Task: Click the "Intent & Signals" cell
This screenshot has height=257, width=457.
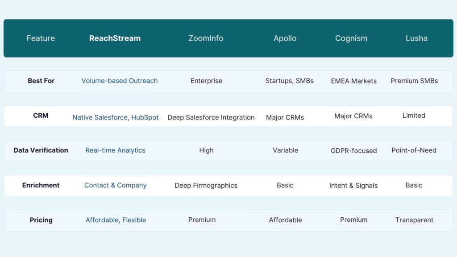Action: [x=353, y=185]
